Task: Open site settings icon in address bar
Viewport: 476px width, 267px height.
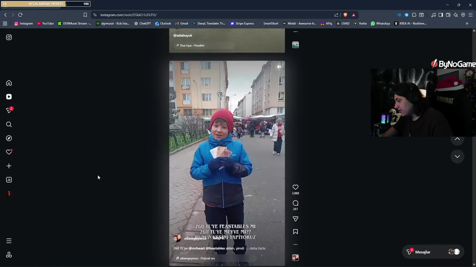Action: tap(95, 15)
